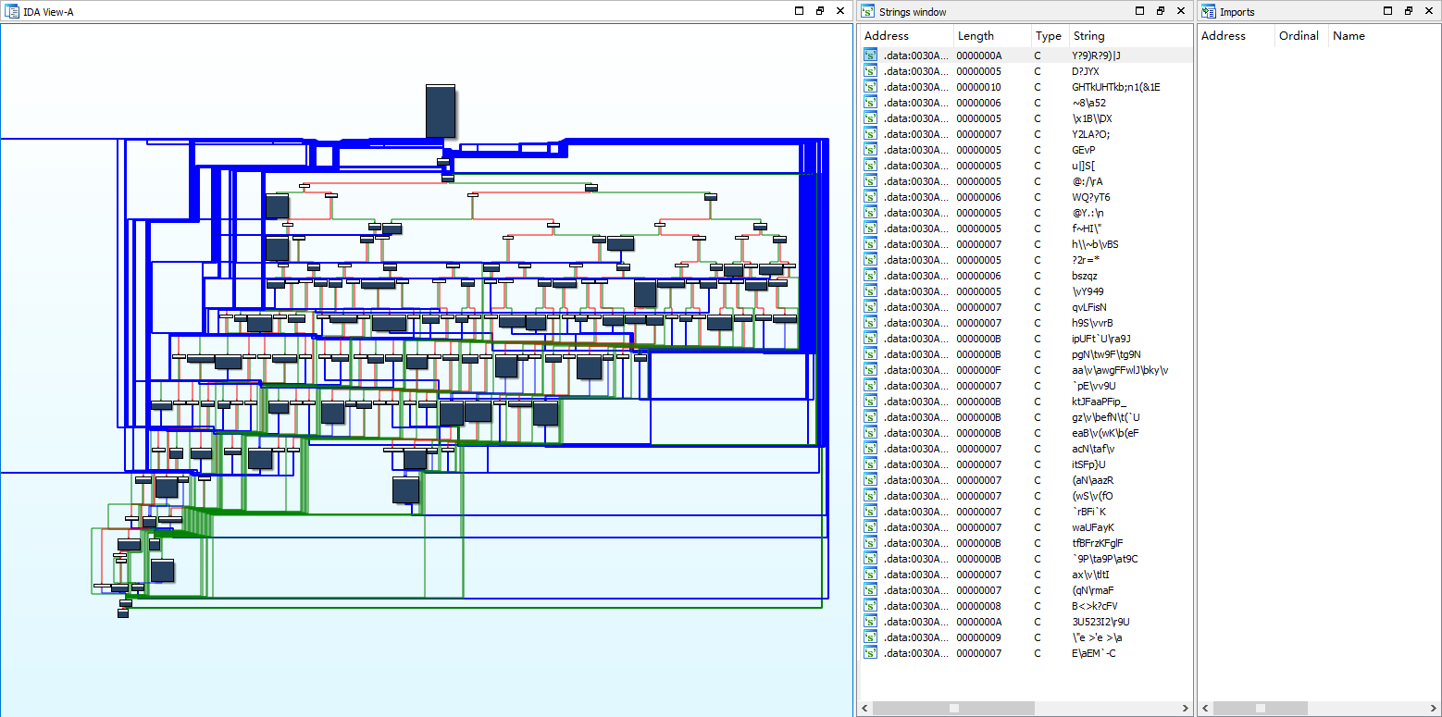1442x717 pixels.
Task: Sort strings by the Type column
Action: click(1048, 36)
